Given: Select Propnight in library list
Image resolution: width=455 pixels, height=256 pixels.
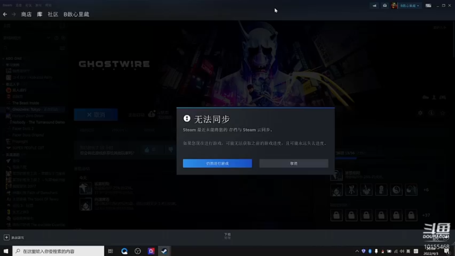Looking at the screenshot, I should [x=20, y=141].
